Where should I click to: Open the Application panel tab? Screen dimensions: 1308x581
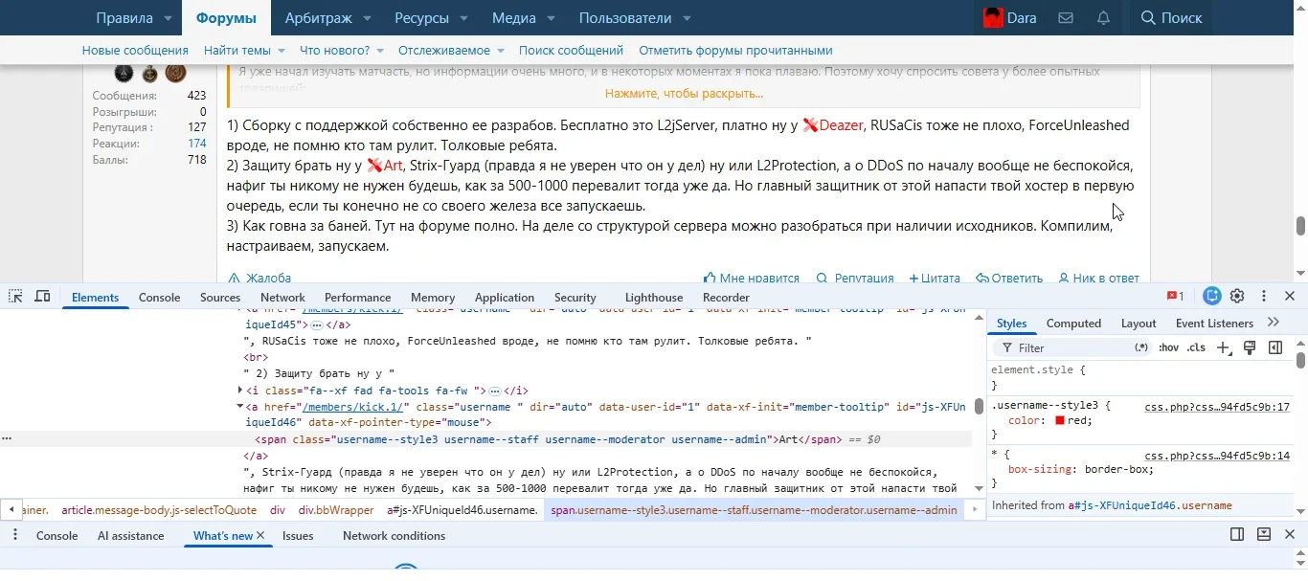[x=505, y=298]
